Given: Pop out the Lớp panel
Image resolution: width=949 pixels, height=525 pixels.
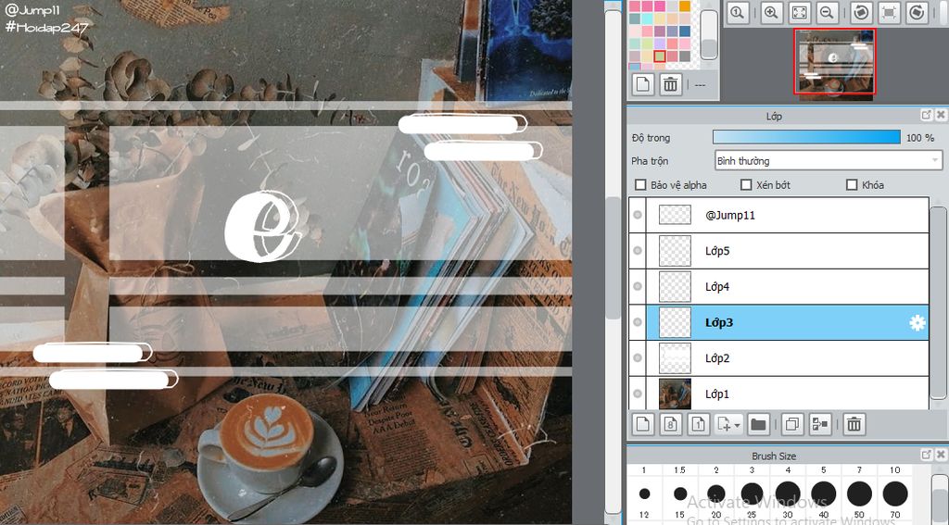Looking at the screenshot, I should tap(927, 115).
